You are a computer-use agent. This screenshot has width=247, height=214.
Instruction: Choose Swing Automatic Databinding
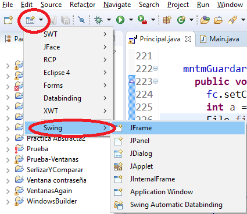point(178,205)
